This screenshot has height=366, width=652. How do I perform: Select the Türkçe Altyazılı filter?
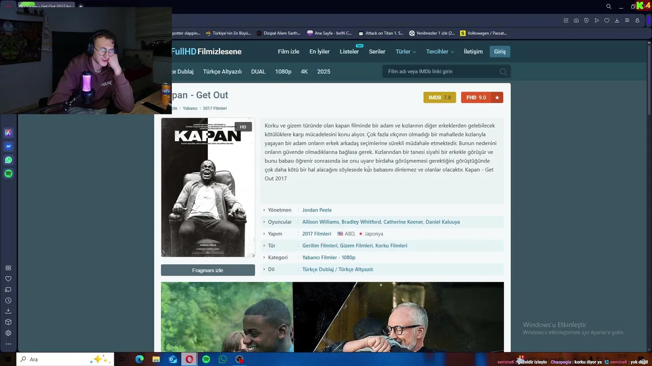(222, 72)
